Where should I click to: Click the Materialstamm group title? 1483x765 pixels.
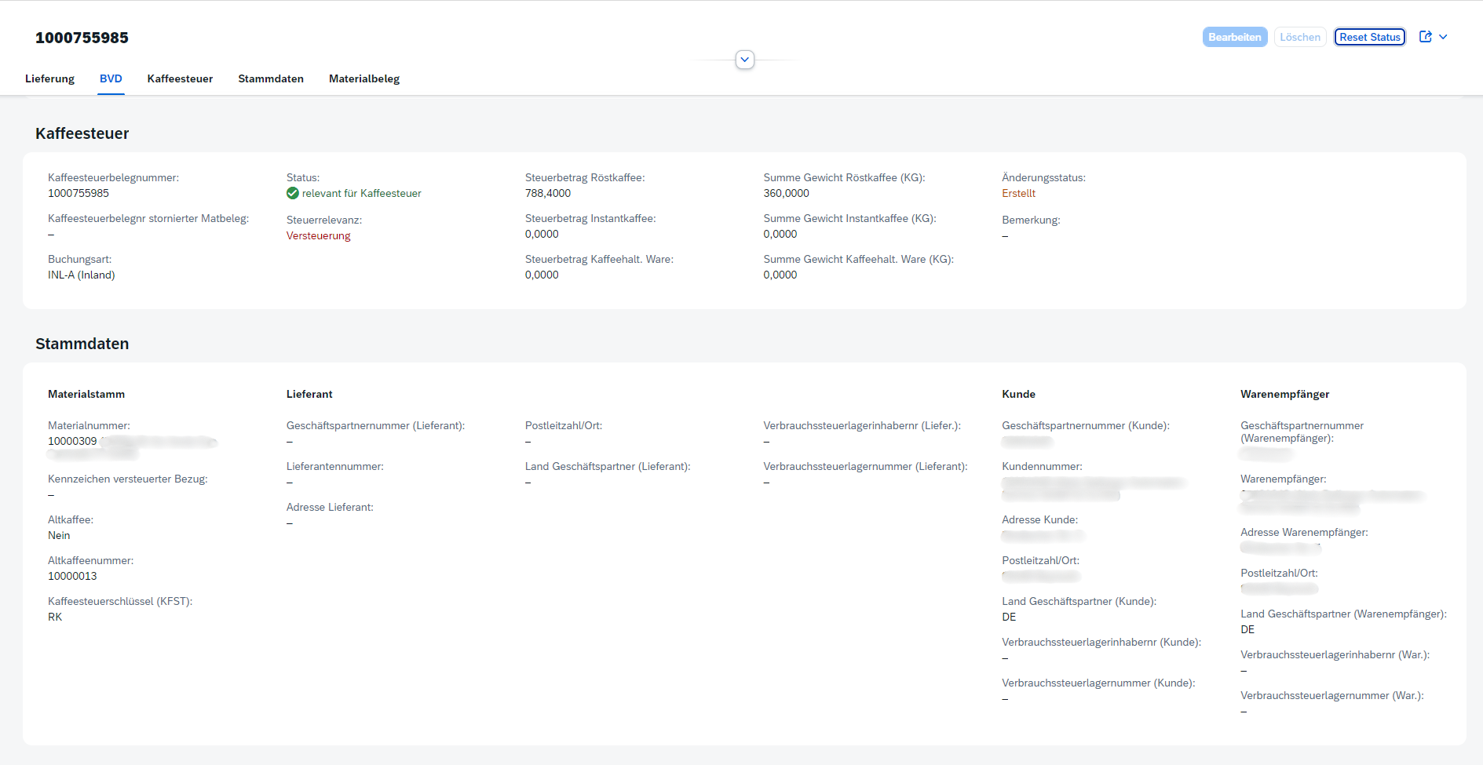86,394
